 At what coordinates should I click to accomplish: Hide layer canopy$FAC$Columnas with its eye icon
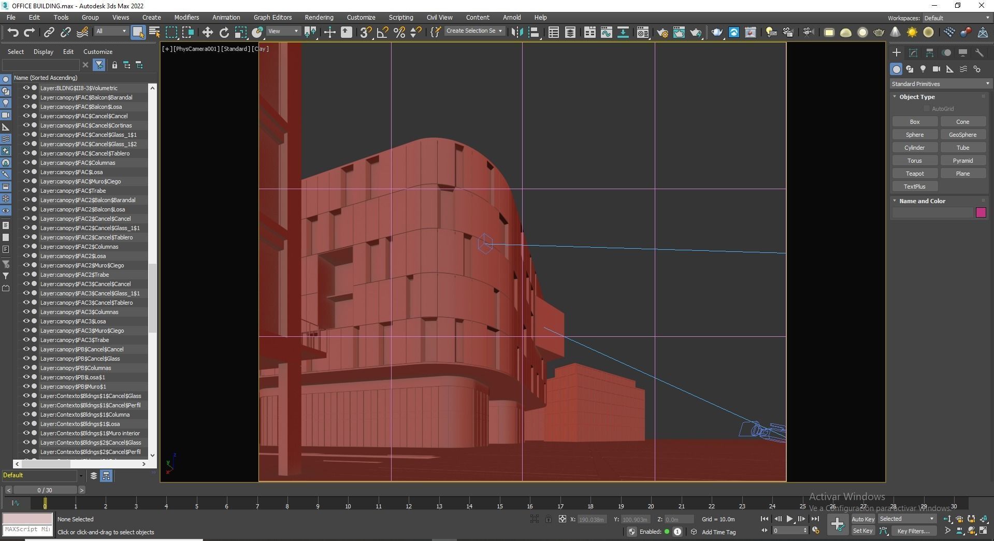[26, 163]
